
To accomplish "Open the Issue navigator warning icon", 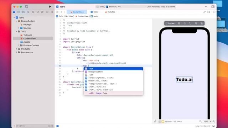I will click(33, 12).
